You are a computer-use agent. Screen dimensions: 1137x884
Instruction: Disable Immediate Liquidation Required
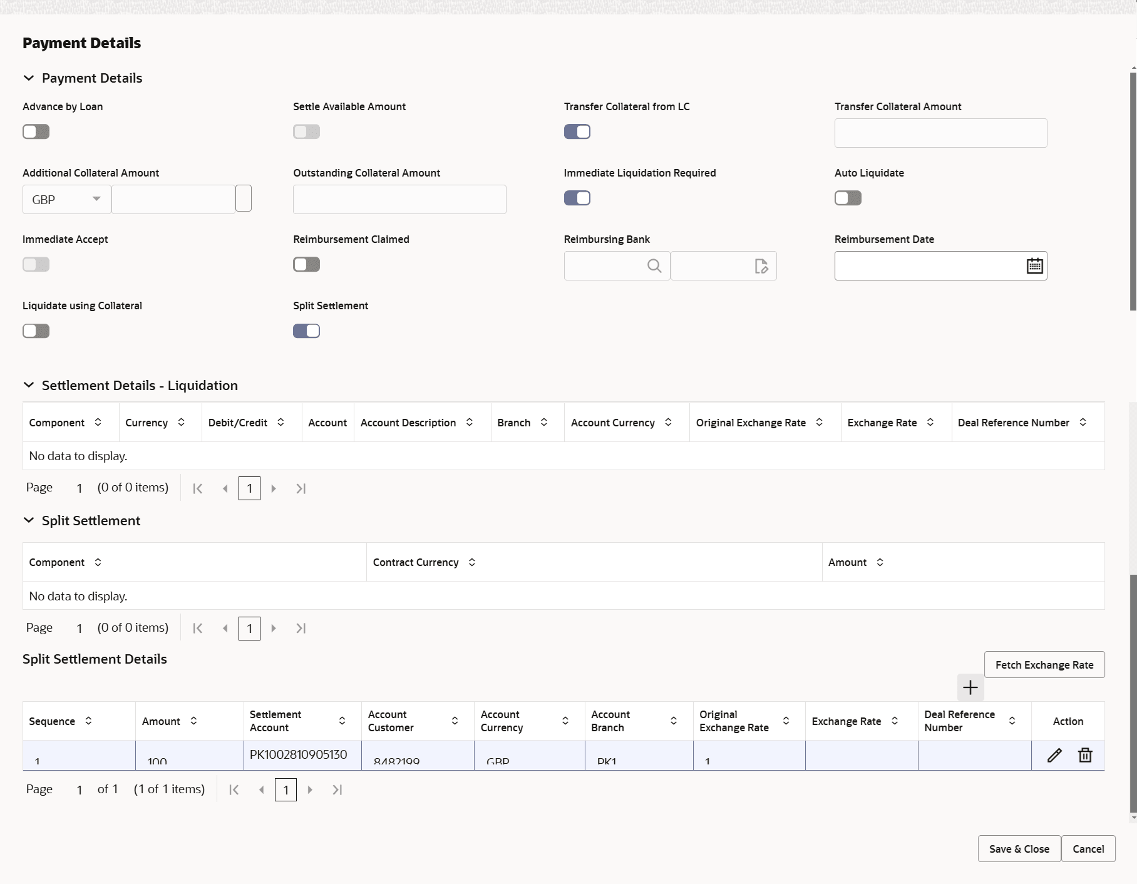click(577, 198)
